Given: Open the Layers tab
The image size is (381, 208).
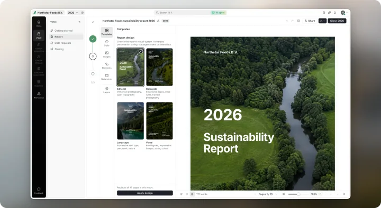Looking at the screenshot, I should point(107,90).
